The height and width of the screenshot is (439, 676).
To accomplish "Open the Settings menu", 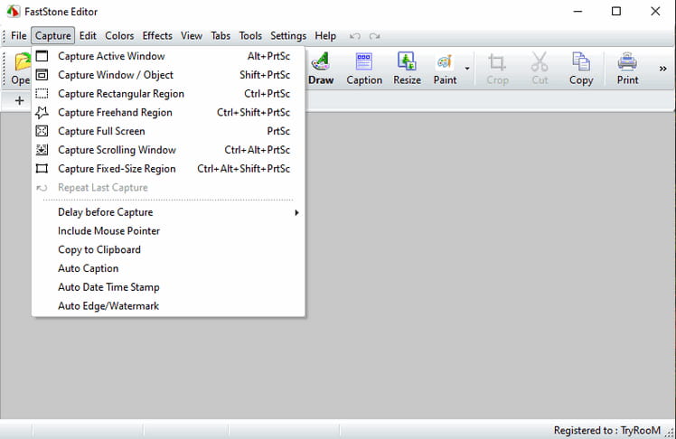I will (288, 36).
